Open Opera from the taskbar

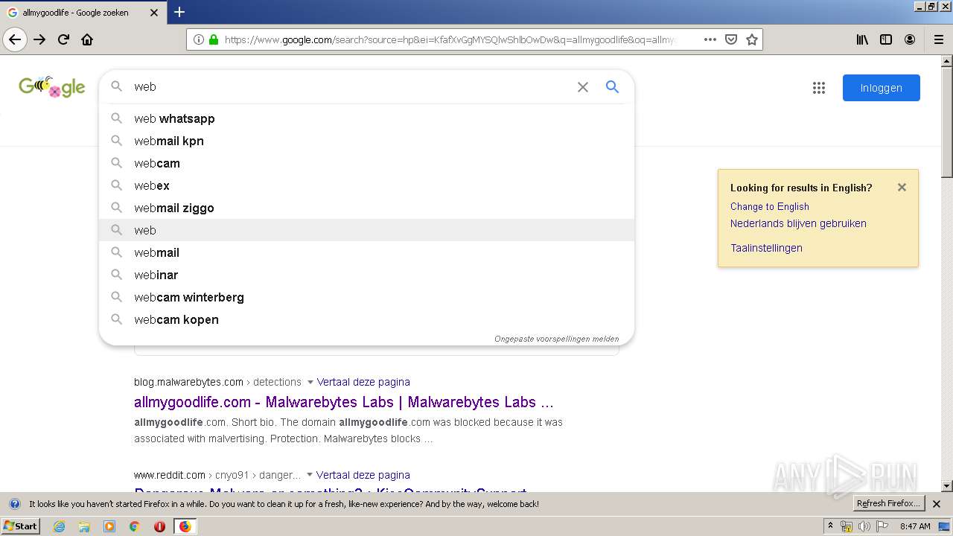(x=159, y=526)
